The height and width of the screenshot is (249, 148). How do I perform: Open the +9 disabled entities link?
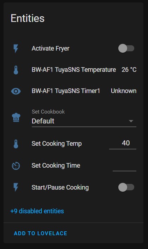[x=37, y=211]
